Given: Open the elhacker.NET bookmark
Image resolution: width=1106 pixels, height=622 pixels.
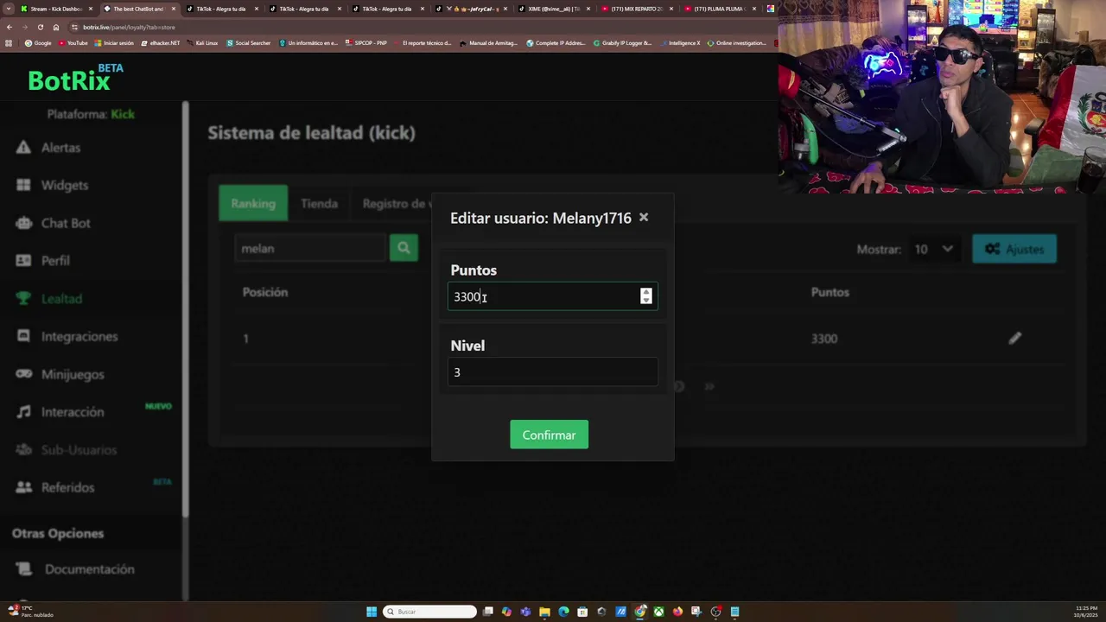Looking at the screenshot, I should pos(160,42).
